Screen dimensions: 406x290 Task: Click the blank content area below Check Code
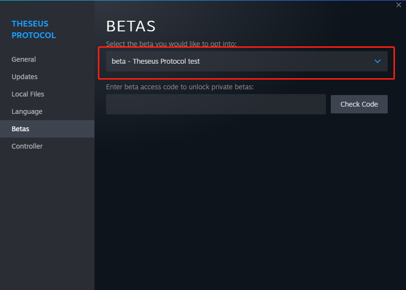coord(250,203)
